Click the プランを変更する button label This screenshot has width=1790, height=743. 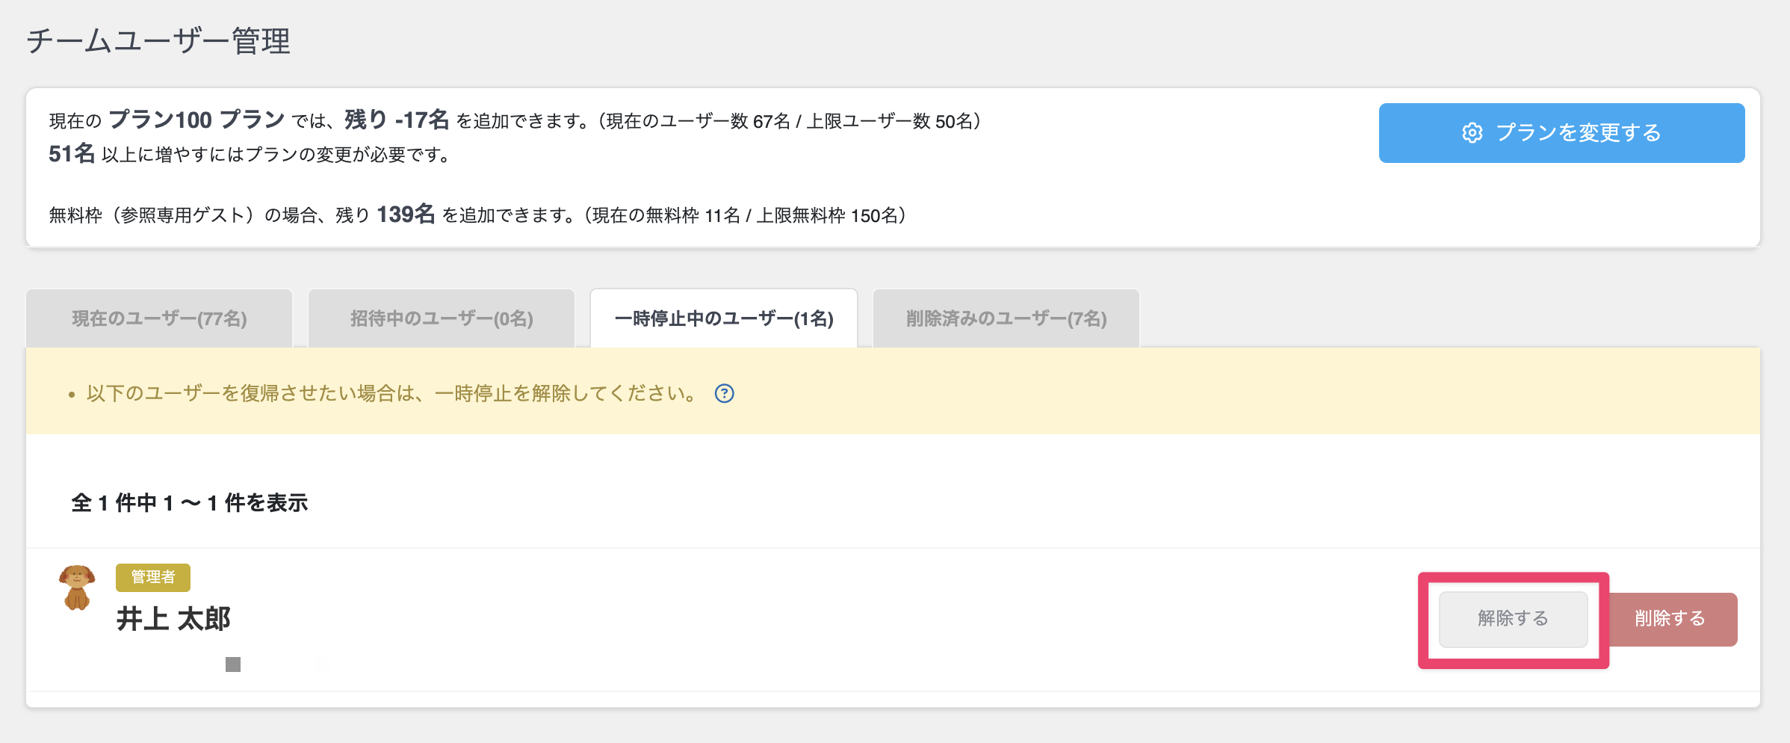point(1578,133)
